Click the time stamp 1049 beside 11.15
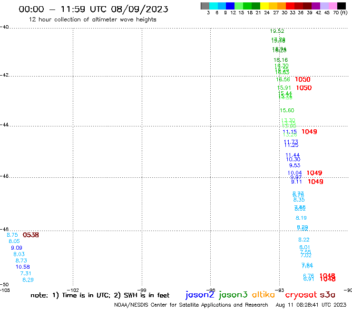This screenshot has height=309, width=352. click(x=309, y=132)
